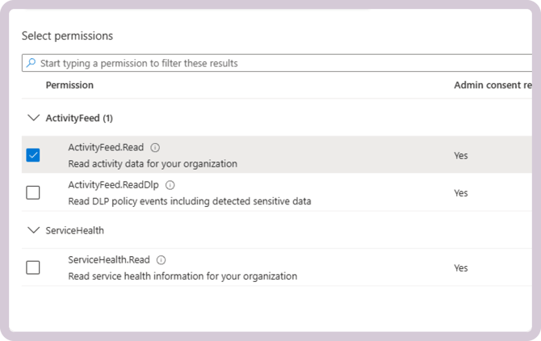The width and height of the screenshot is (541, 341).
Task: Collapse the ActivityFeed group chevron
Action: tap(33, 118)
